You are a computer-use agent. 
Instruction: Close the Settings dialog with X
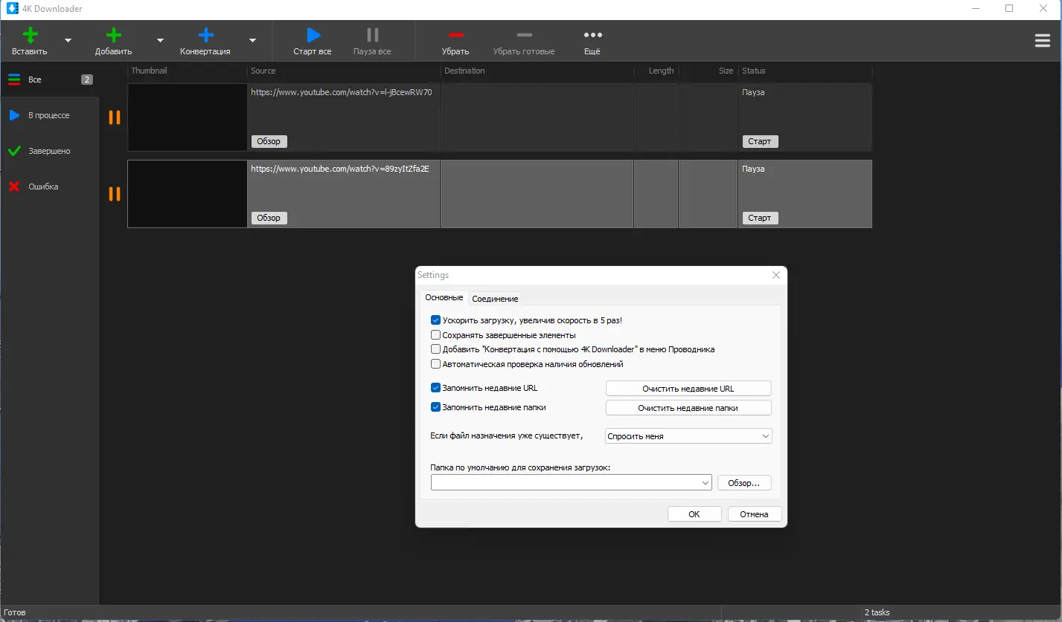click(776, 275)
